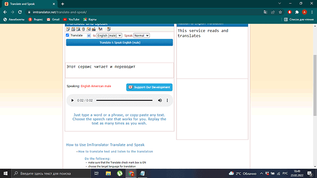Open the green uTorrent taskbar icon
This screenshot has width=317, height=178.
[119, 174]
